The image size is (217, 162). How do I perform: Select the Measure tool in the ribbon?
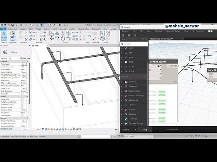(95, 38)
